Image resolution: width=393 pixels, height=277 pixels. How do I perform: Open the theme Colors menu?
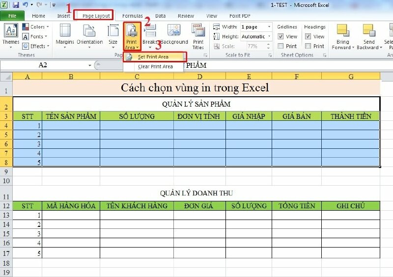coord(35,27)
